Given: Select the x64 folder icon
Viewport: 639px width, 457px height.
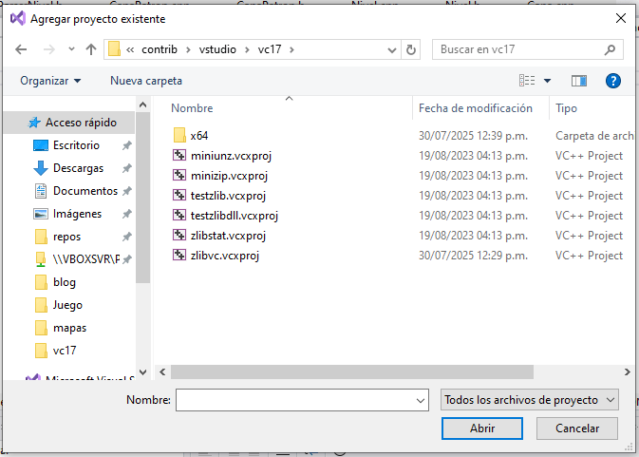Looking at the screenshot, I should (179, 136).
